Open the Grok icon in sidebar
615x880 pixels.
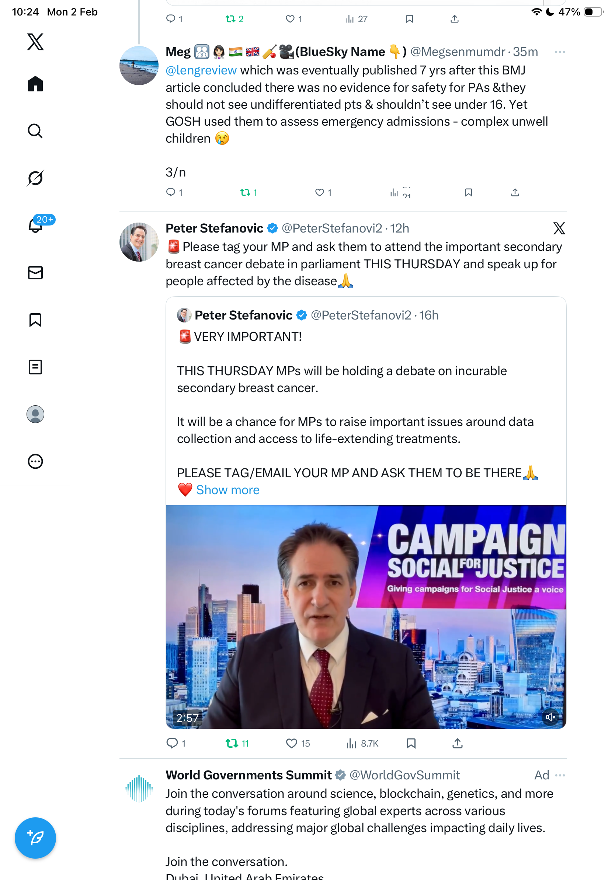coord(35,178)
